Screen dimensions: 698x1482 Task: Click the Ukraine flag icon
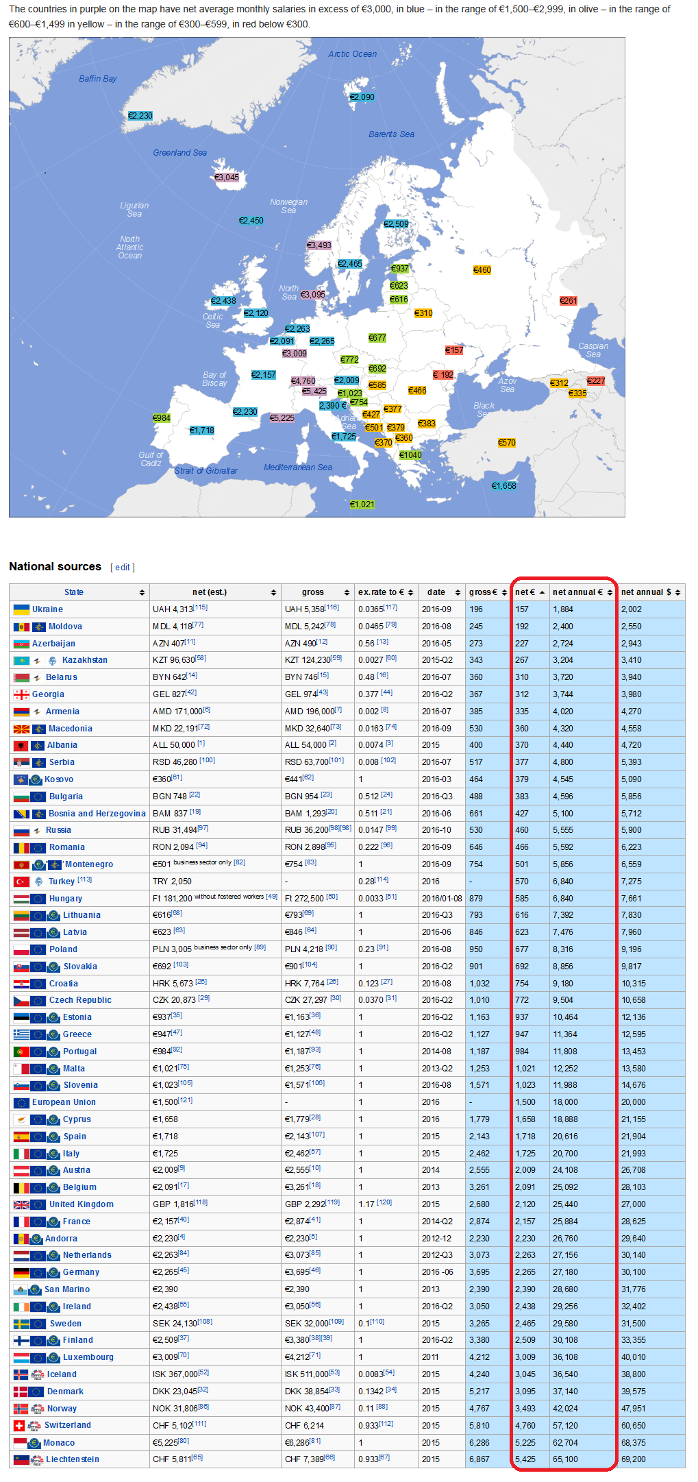point(21,609)
